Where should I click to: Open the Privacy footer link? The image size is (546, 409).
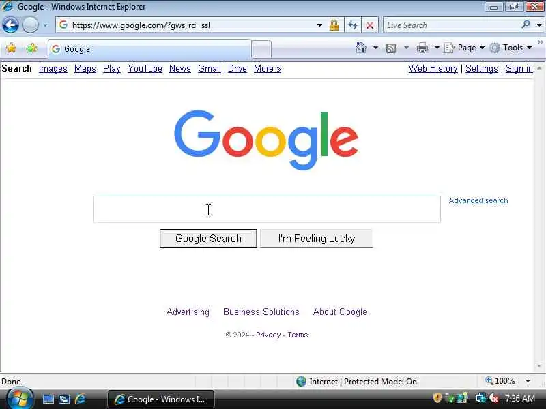click(268, 335)
